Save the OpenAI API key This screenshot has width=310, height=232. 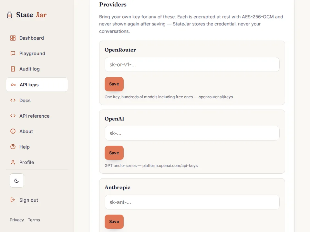(114, 153)
